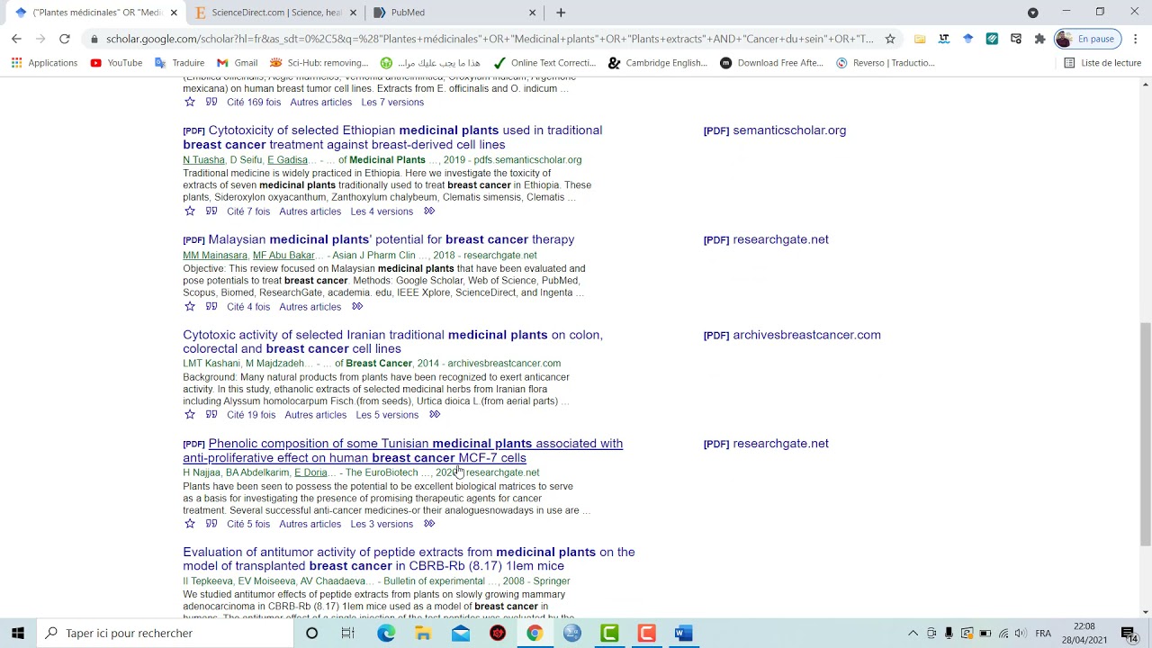Open the semanticscholar.org PDF link
1152x648 pixels.
775,130
